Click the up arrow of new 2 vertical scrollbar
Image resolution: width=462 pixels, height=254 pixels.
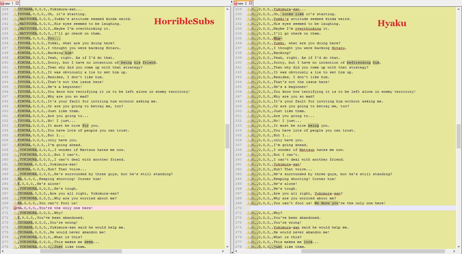458,9
